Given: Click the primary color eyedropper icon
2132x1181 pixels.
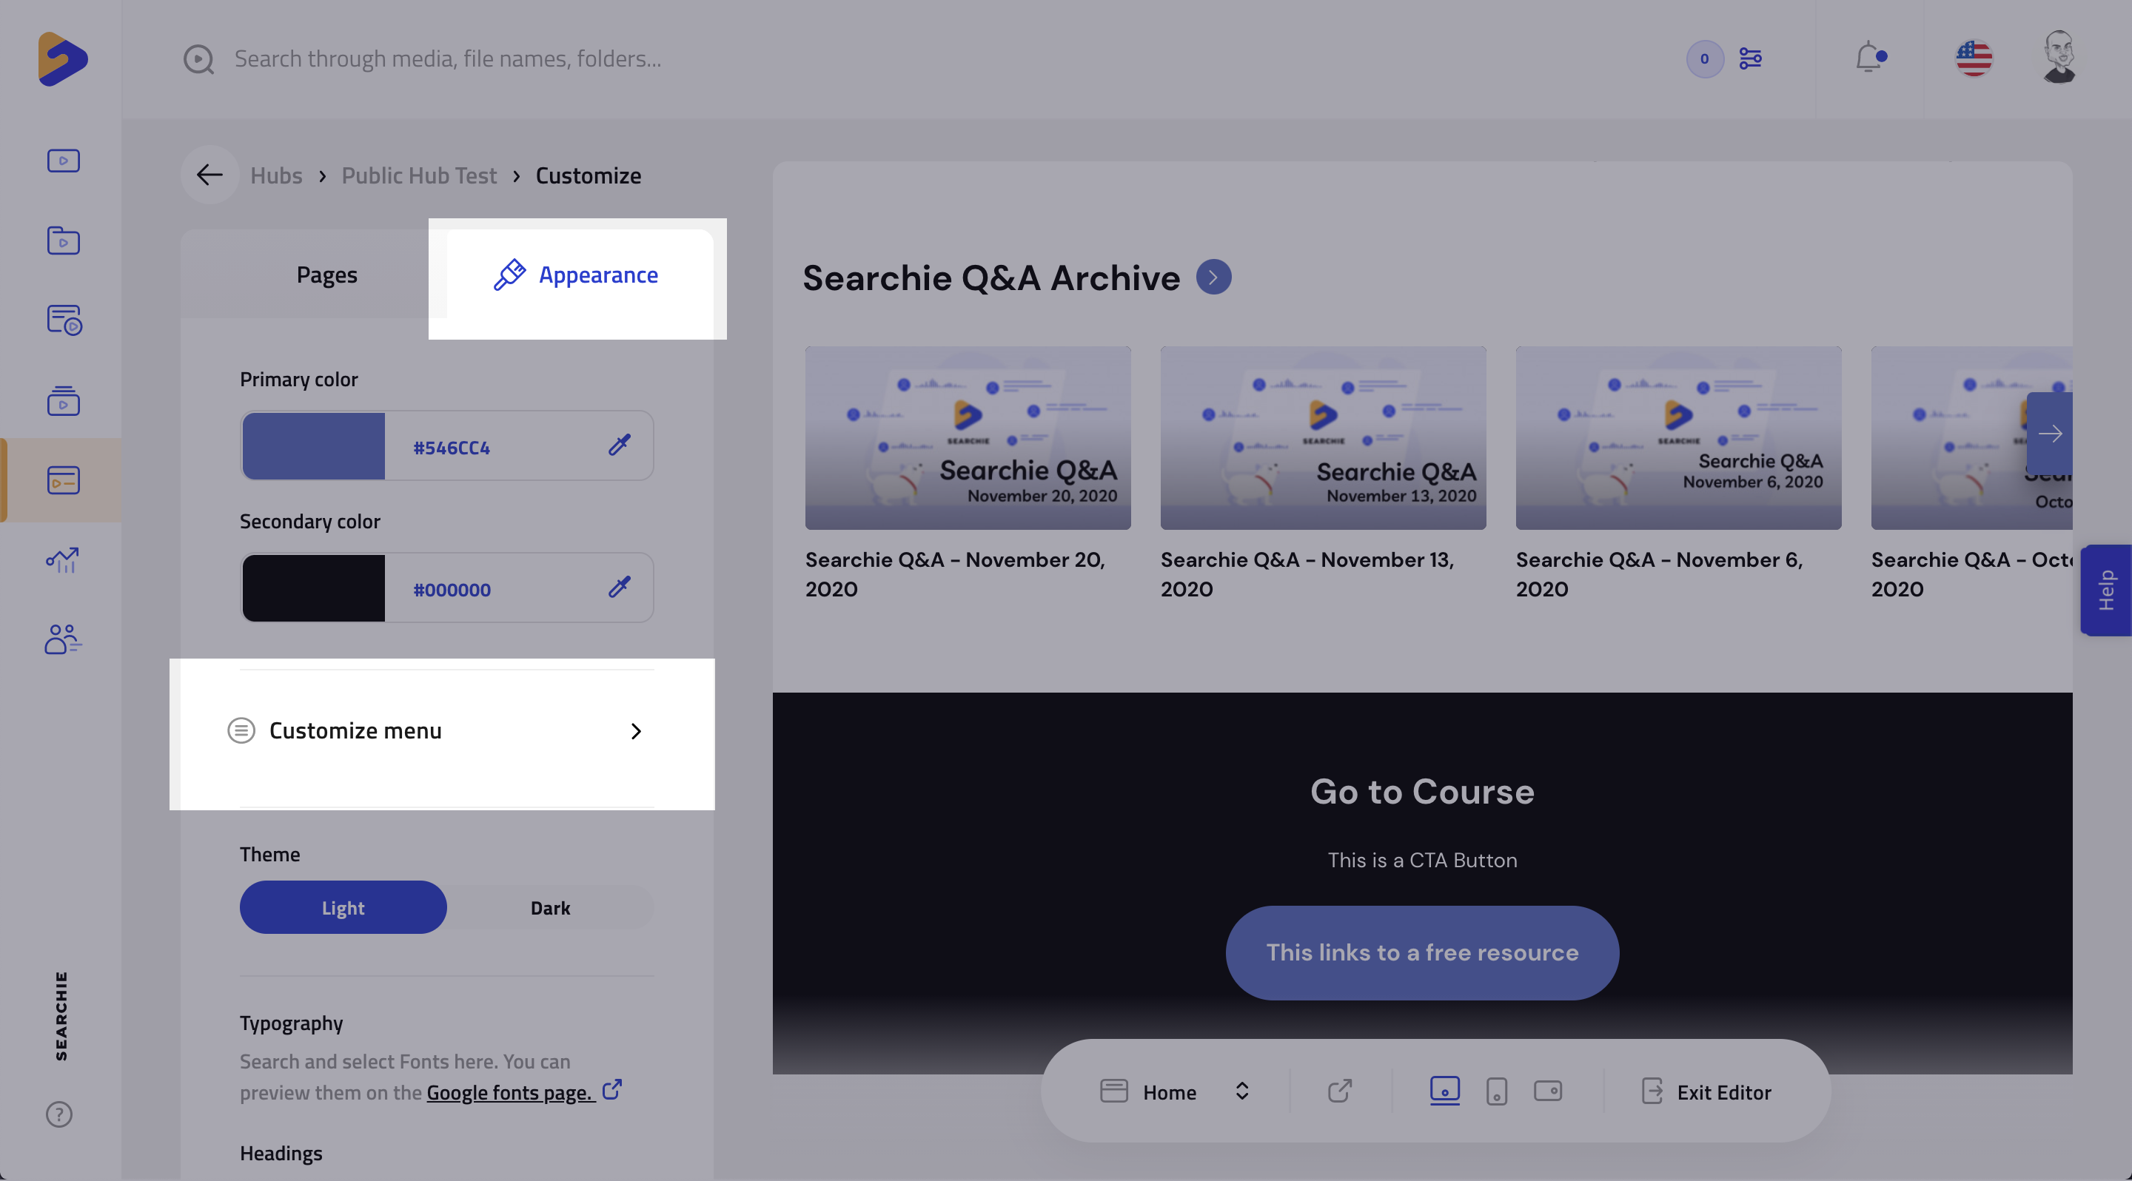Looking at the screenshot, I should [x=619, y=445].
